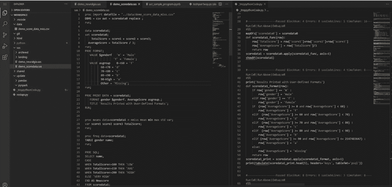The width and height of the screenshot is (392, 187).
Task: Open the Accounts icon at bottom left
Action: coord(5,184)
